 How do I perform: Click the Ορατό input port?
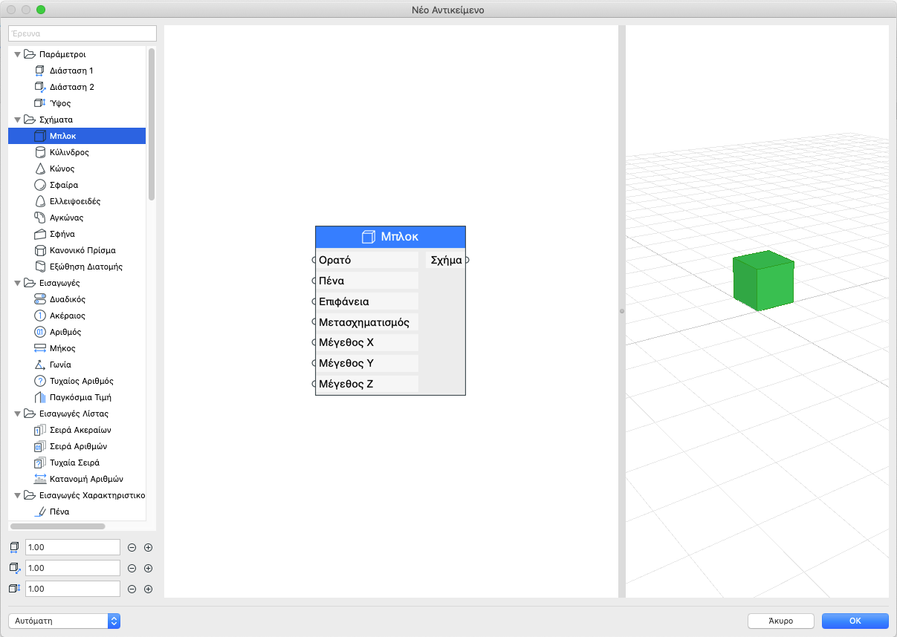coord(314,260)
